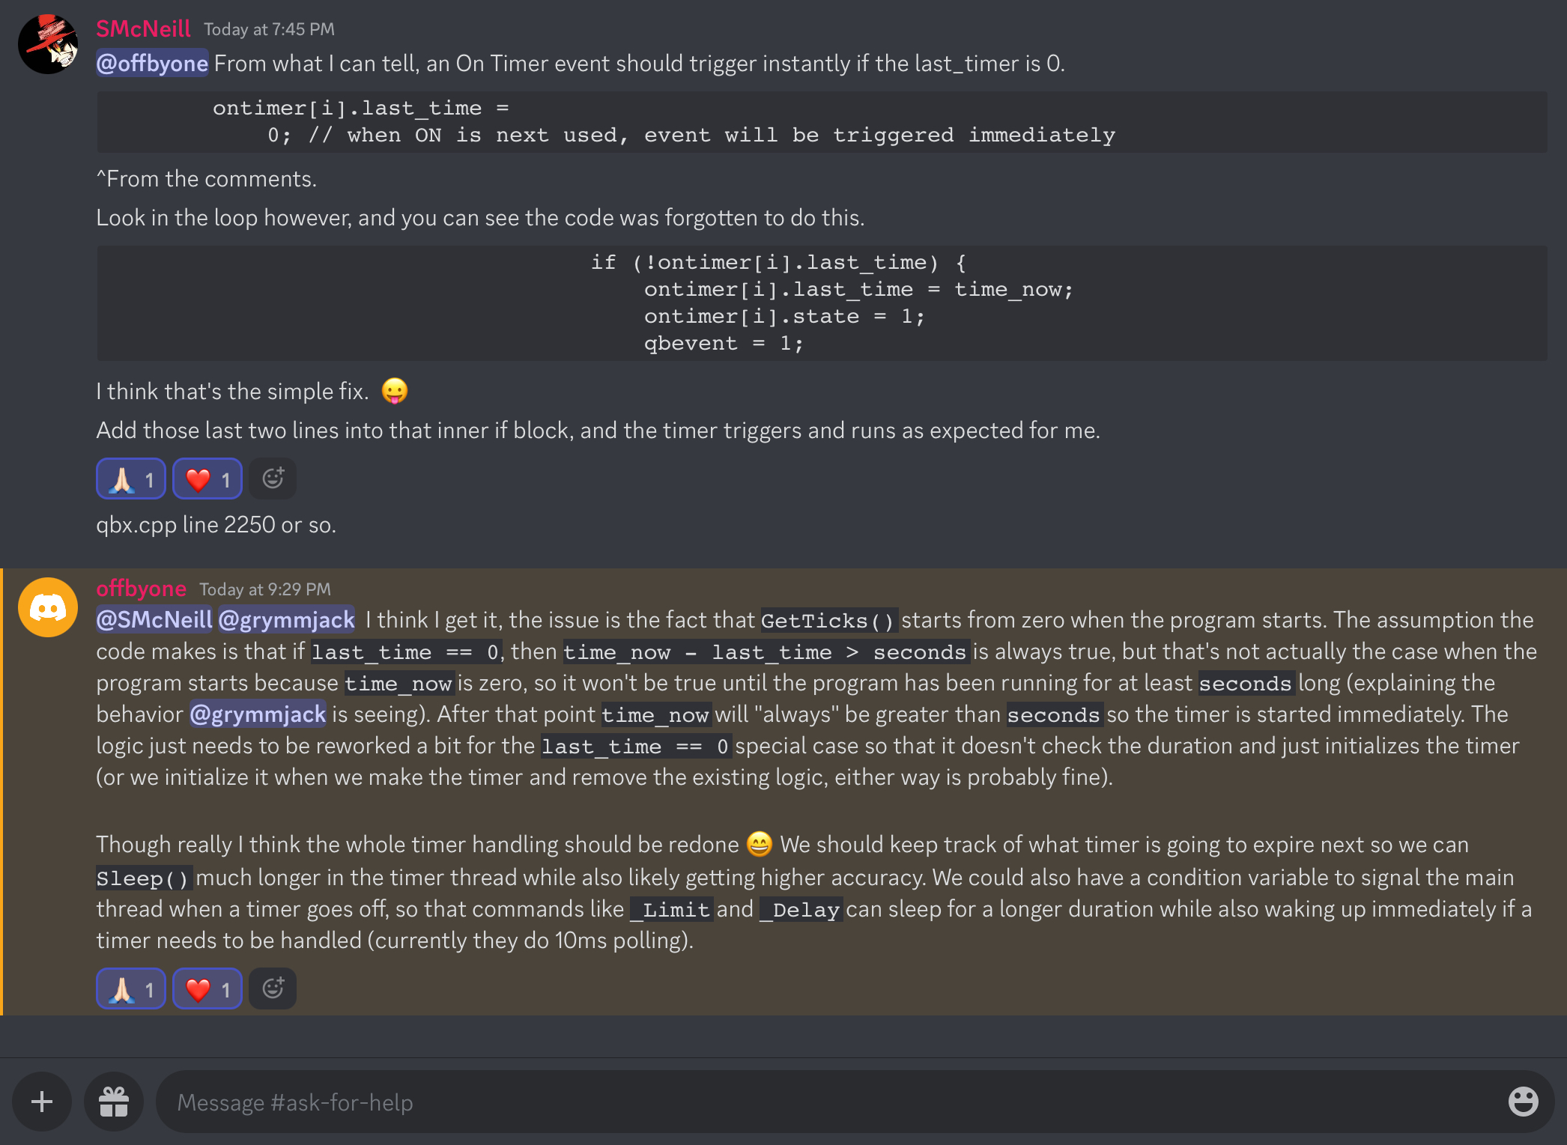Click the Today at 7:45 PM timestamp

[270, 29]
